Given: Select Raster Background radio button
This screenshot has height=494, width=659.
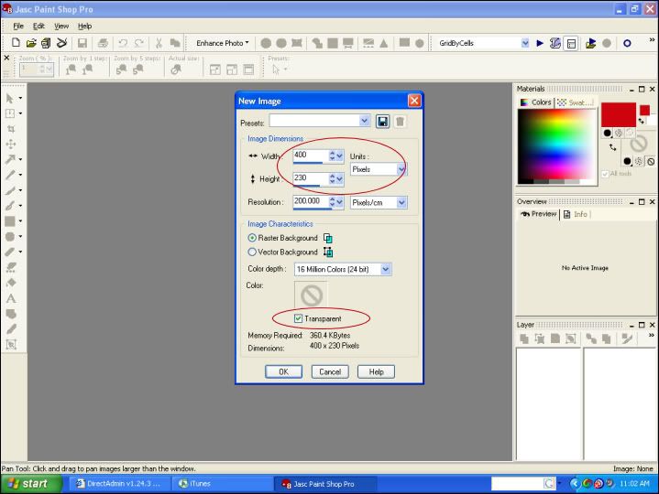Looking at the screenshot, I should (x=252, y=238).
